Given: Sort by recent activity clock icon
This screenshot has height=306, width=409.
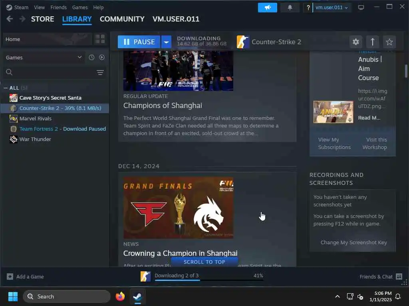Looking at the screenshot, I should (91, 57).
